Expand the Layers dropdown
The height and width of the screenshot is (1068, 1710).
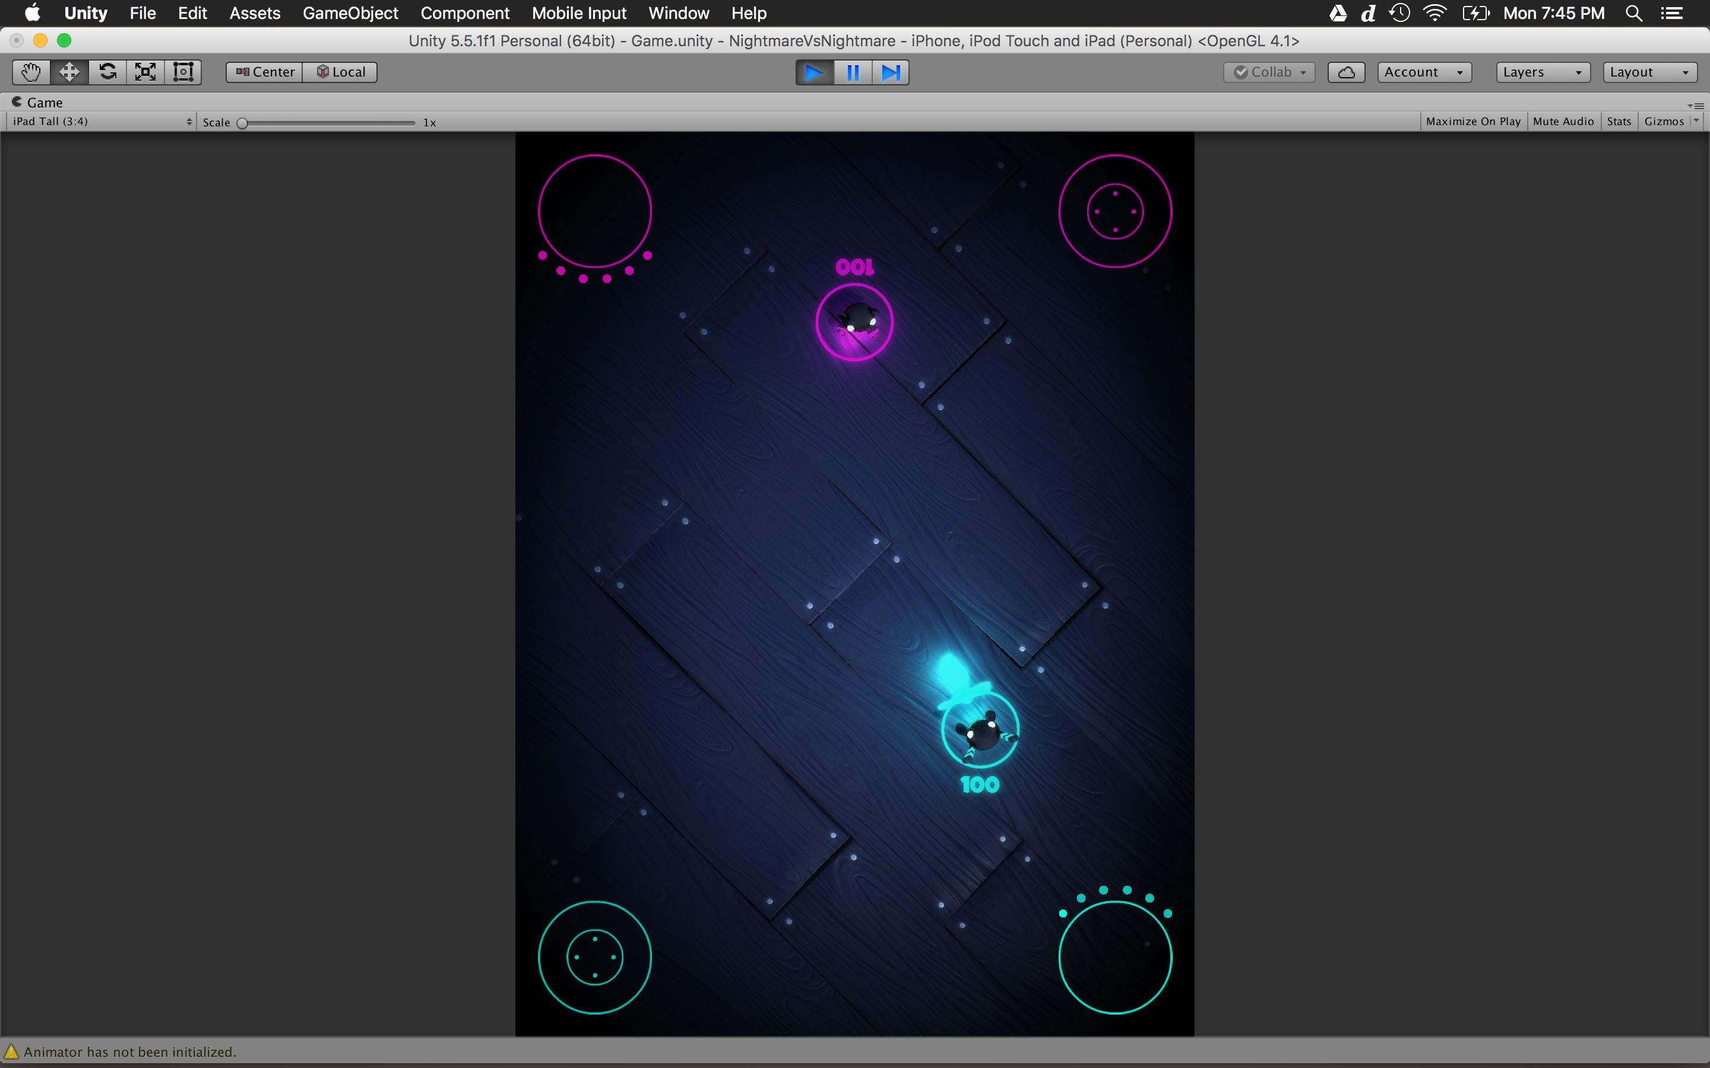(x=1542, y=72)
